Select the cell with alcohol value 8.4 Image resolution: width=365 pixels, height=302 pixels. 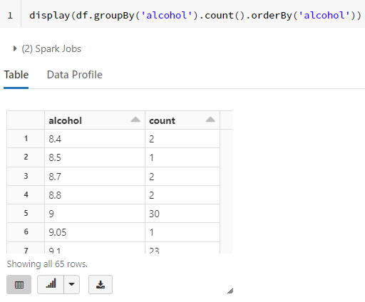95,139
